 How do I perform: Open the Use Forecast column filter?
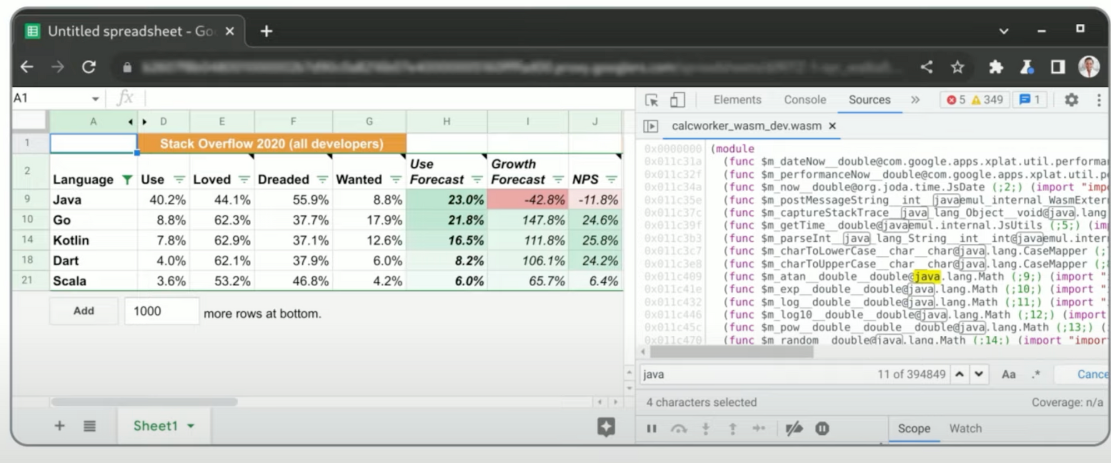pos(477,180)
